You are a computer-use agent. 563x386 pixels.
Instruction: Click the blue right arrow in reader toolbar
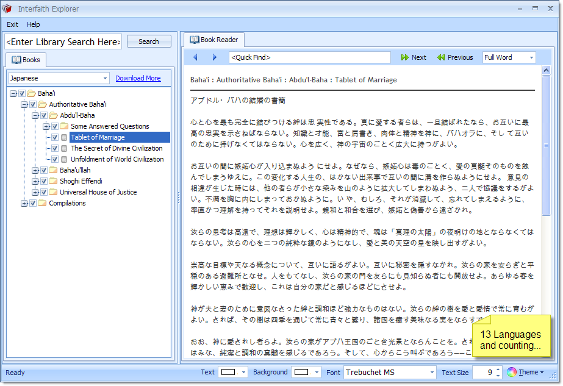pos(215,57)
